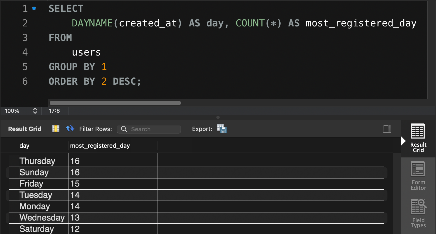Select the Saturday cell
Viewport: 436px width, 234px height.
click(43, 229)
